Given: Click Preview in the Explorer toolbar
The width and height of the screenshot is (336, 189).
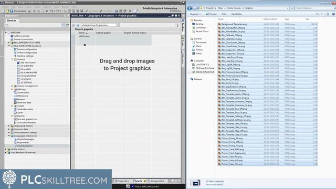Looking at the screenshot, I should [x=211, y=14].
